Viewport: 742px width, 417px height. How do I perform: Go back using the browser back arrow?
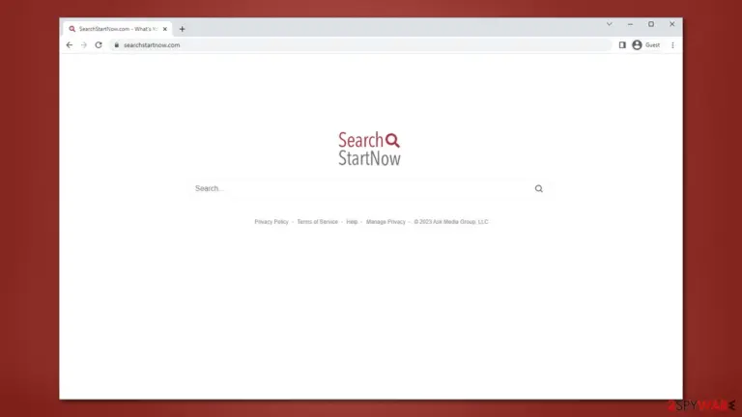[x=70, y=45]
